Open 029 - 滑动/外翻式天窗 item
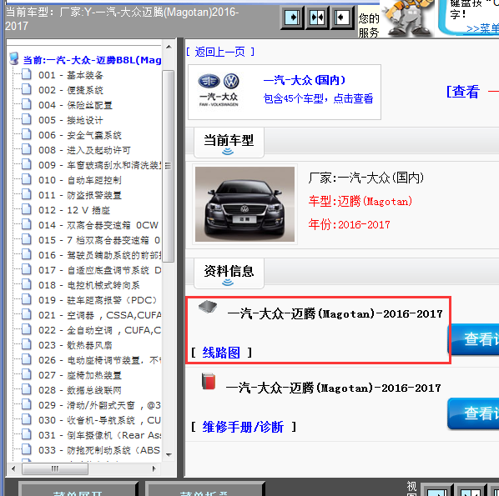The width and height of the screenshot is (499, 496). click(99, 405)
